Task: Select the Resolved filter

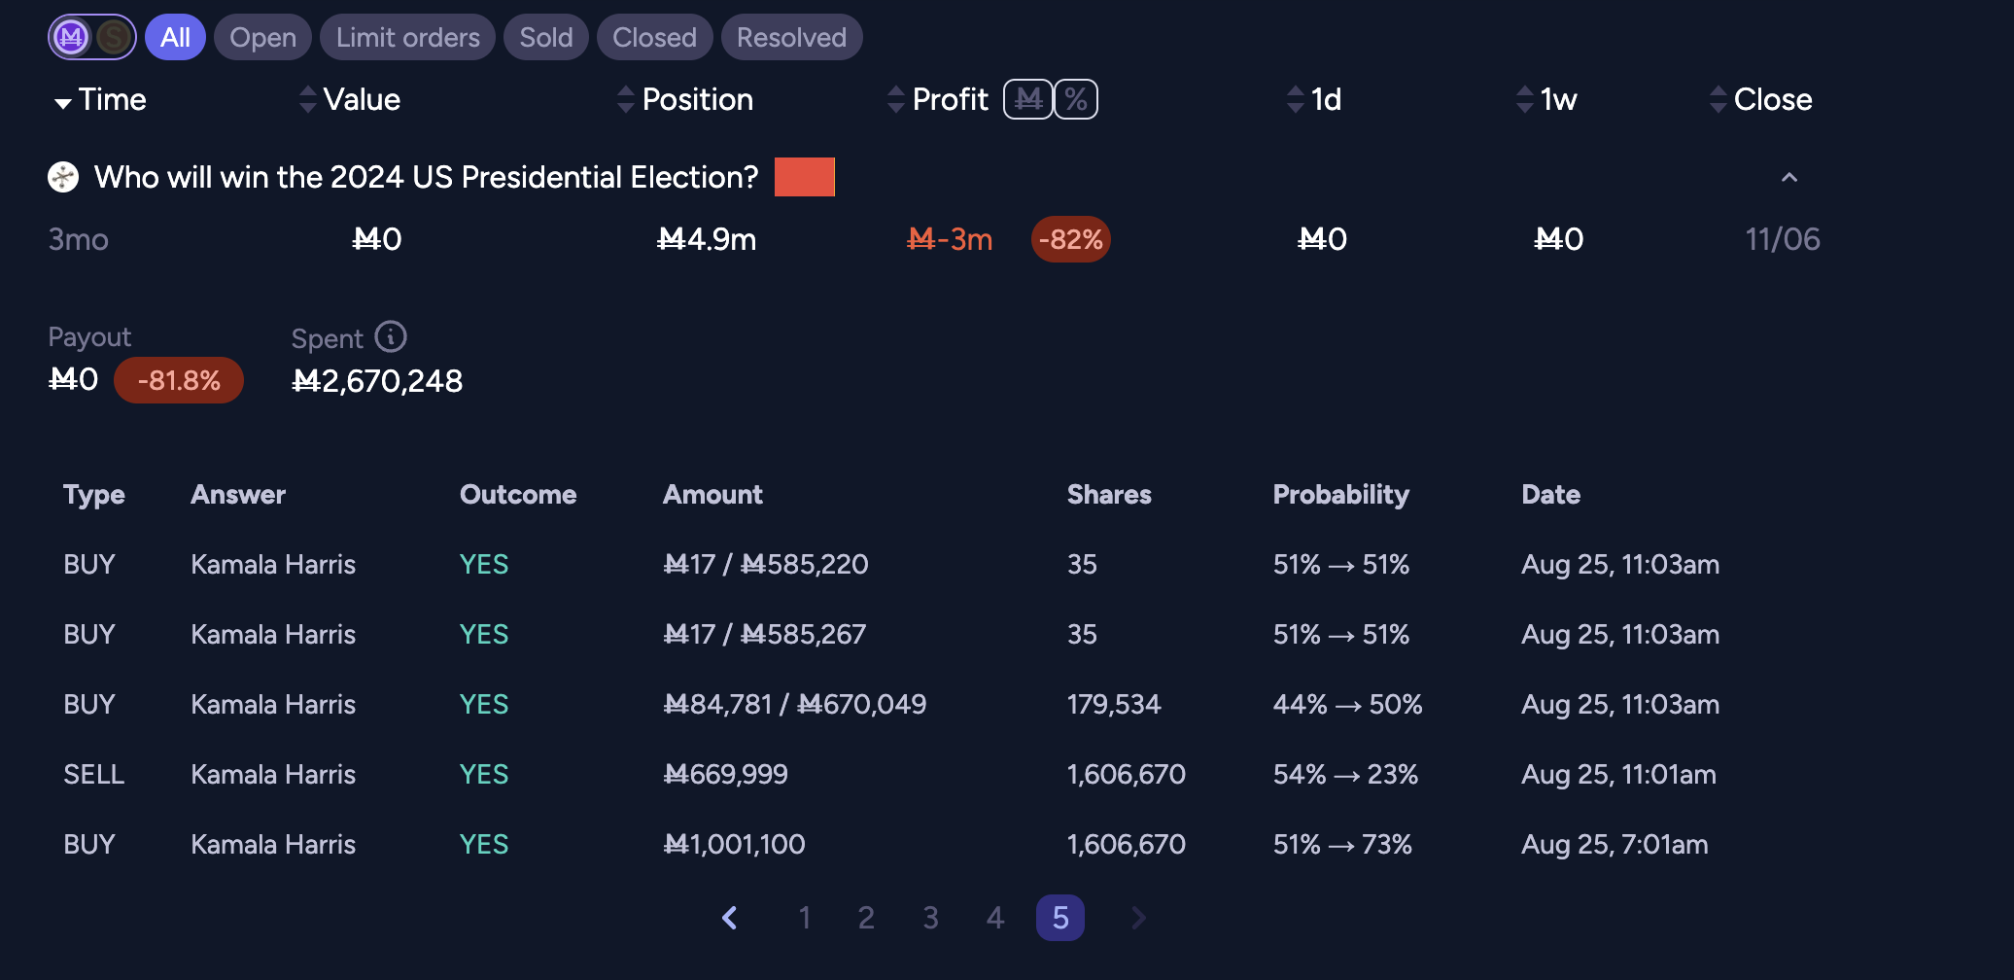Action: pos(791,38)
